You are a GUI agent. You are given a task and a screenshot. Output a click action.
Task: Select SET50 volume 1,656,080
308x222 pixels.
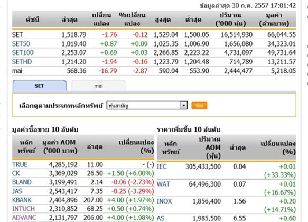[238, 44]
